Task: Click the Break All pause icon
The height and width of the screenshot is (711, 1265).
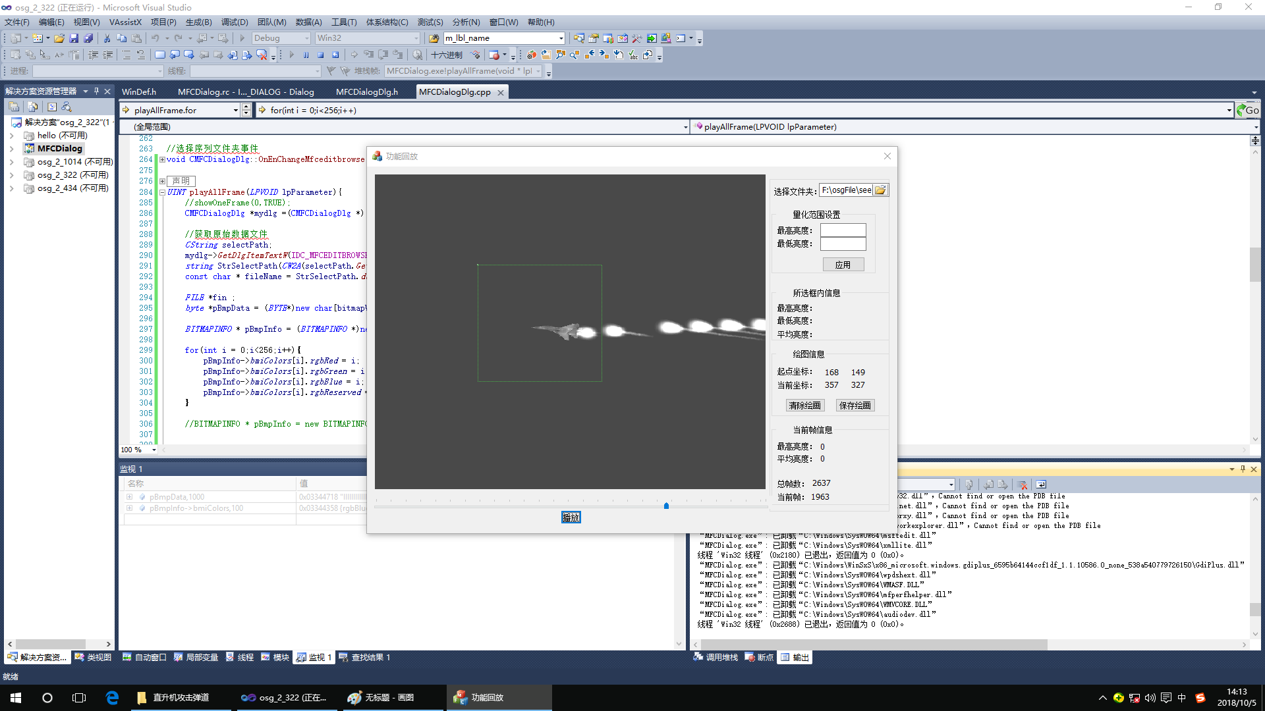Action: point(306,55)
